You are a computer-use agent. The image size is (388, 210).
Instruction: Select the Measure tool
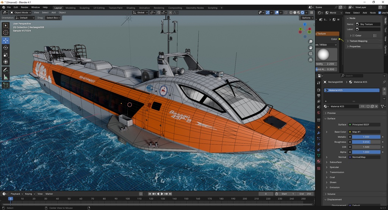[x=6, y=77]
